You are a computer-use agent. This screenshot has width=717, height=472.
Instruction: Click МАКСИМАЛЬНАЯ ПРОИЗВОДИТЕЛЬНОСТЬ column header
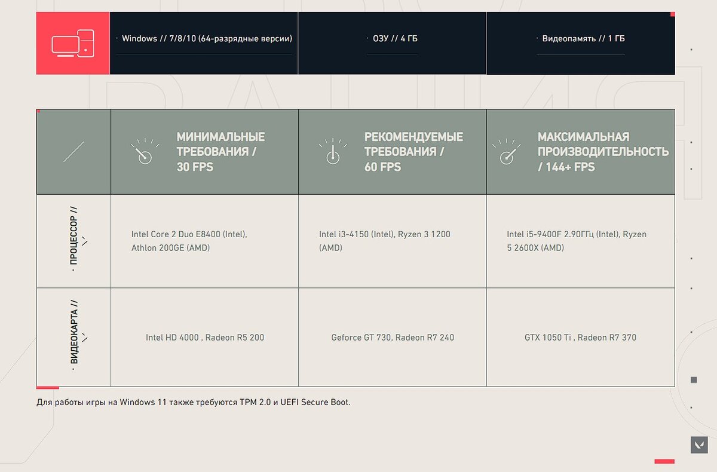581,152
